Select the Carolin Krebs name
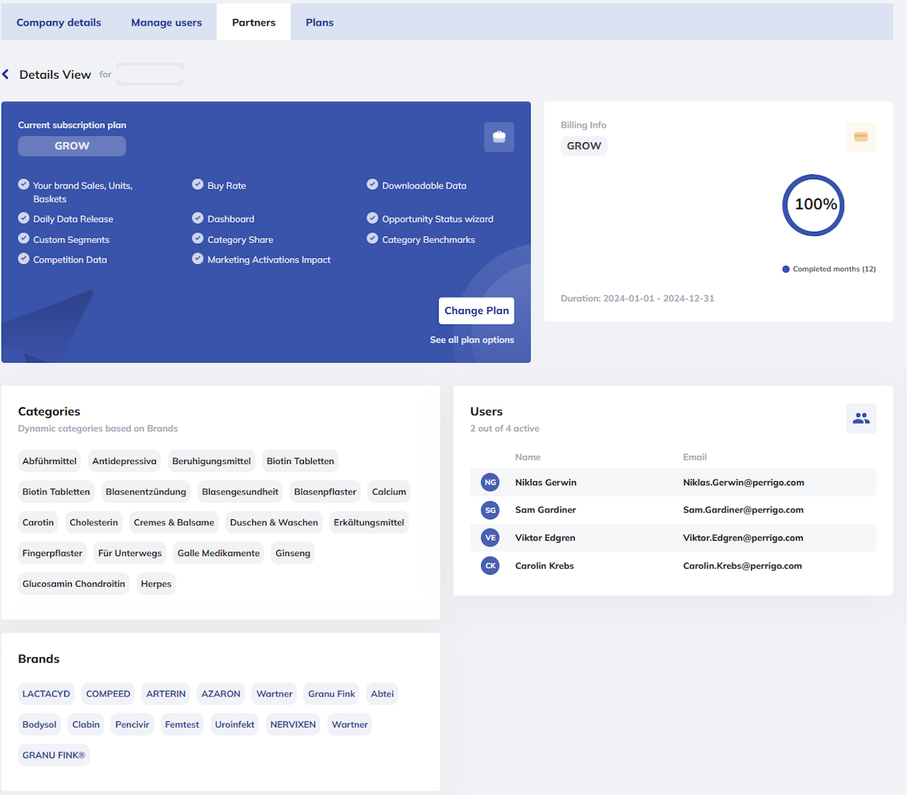The height and width of the screenshot is (795, 907). click(544, 565)
